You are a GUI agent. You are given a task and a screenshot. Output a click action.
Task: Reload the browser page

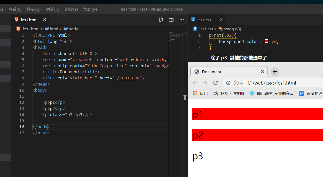[x=215, y=83]
